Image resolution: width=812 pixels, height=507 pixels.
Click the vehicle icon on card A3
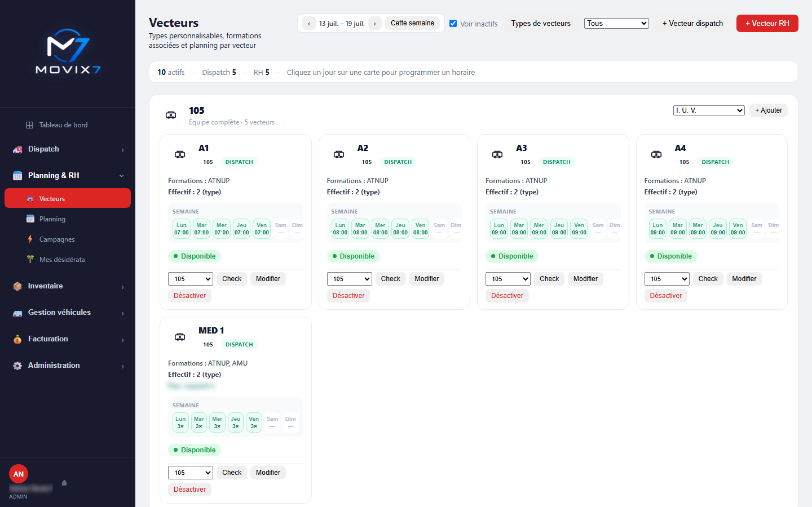(x=497, y=154)
